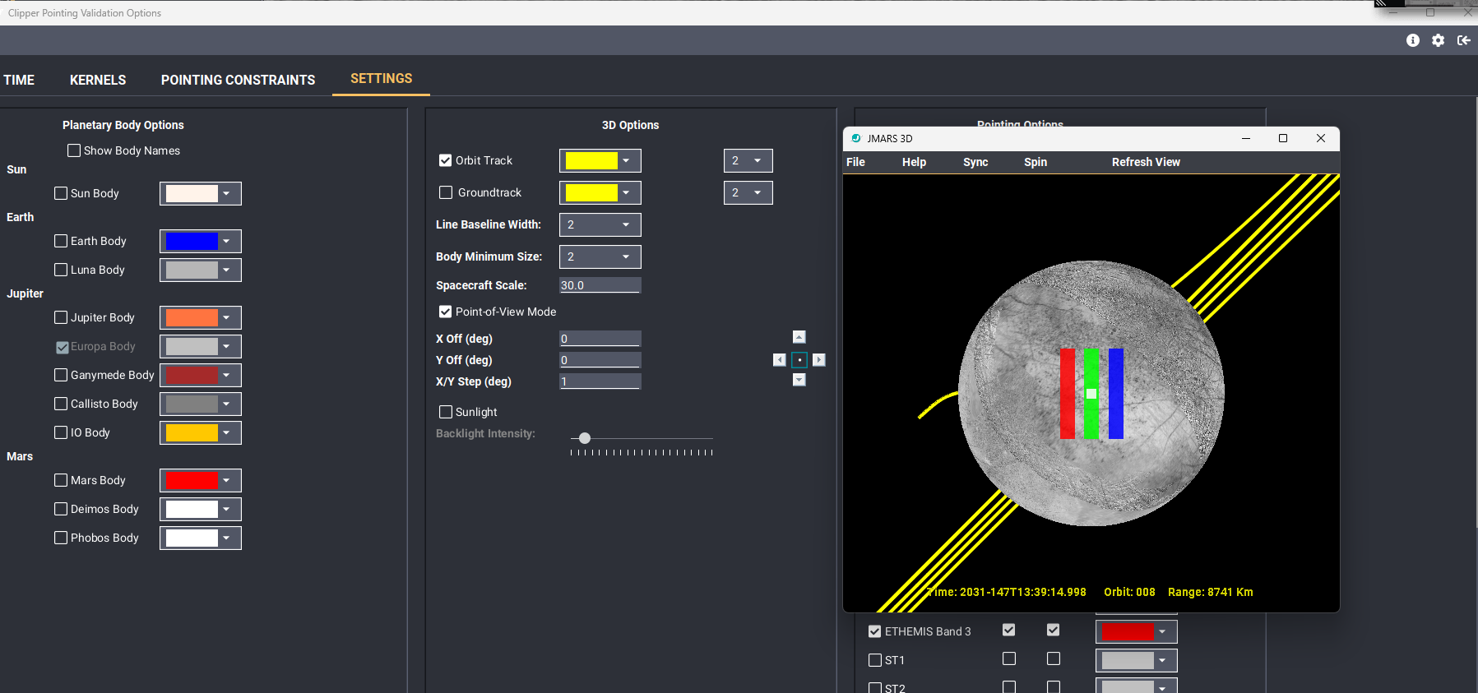
Task: Click Spin in JMARS 3D menu bar
Action: point(1036,162)
